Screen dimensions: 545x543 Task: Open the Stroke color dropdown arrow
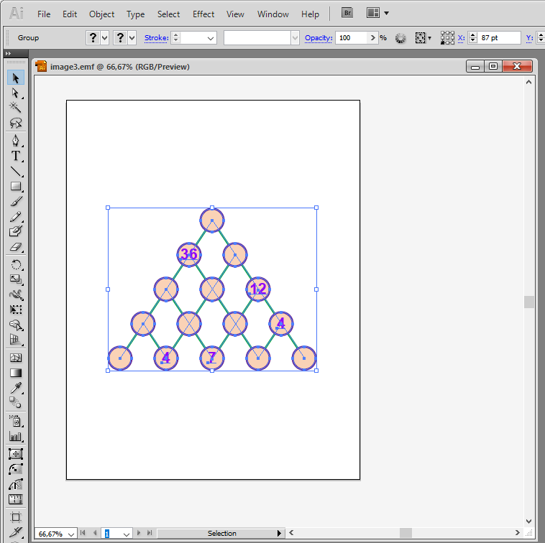tap(132, 38)
